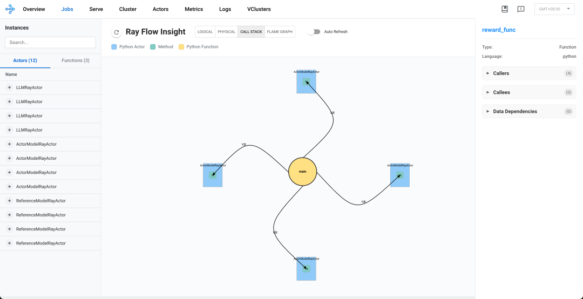Click the Instances search field
This screenshot has width=583, height=299.
tap(50, 43)
